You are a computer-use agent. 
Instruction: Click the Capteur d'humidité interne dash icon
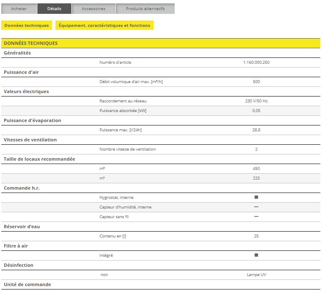pyautogui.click(x=256, y=207)
